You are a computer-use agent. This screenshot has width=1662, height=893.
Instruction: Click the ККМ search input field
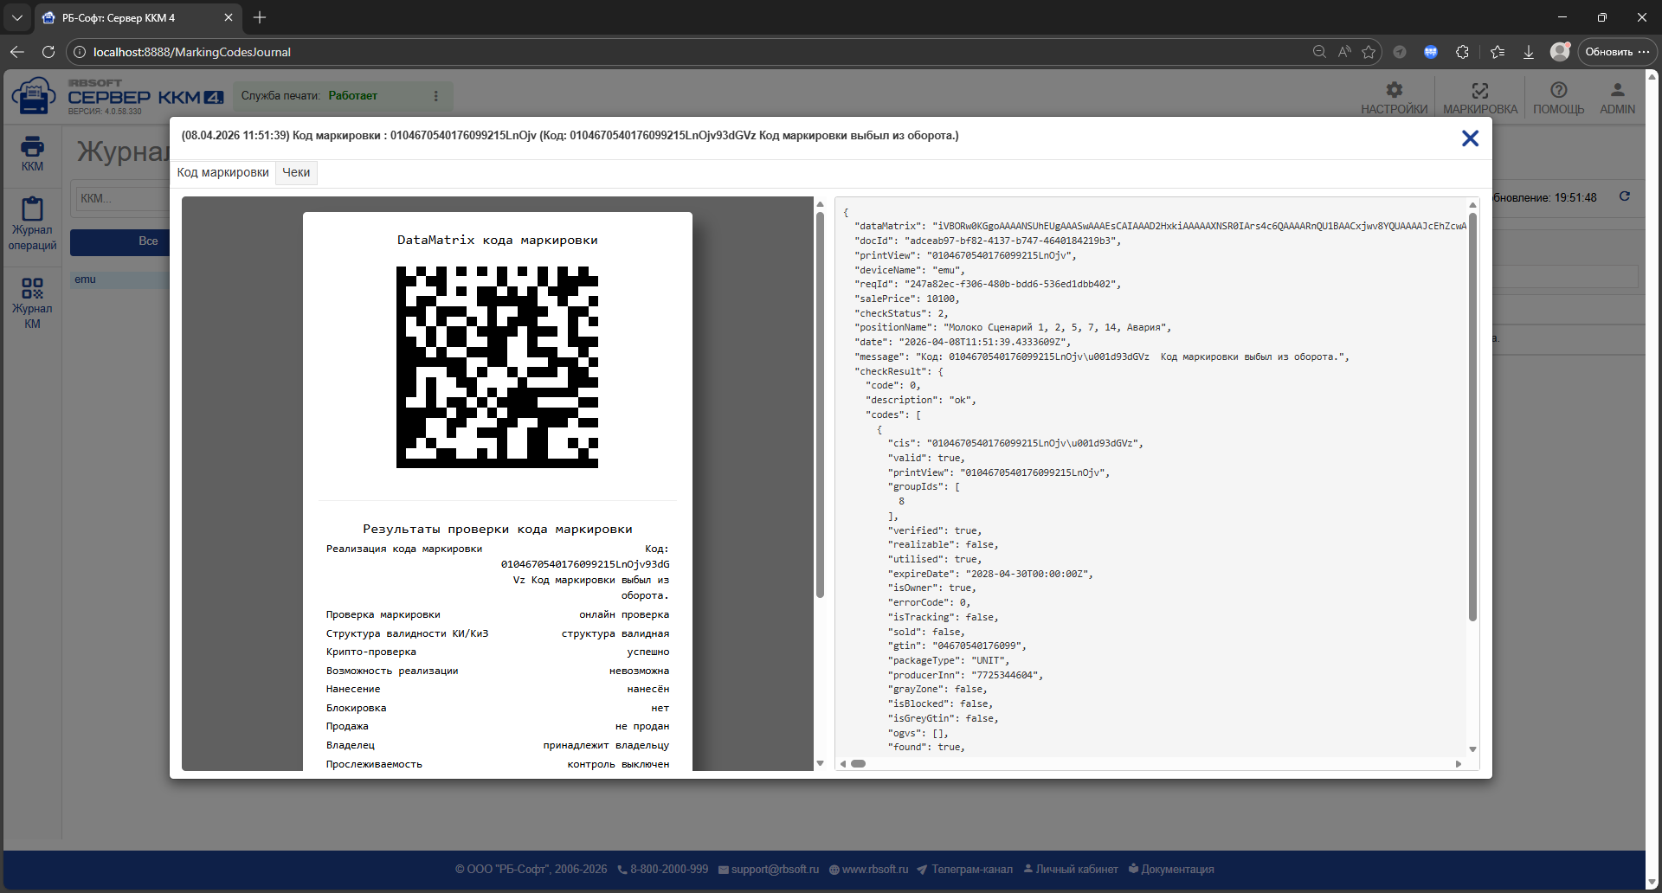[122, 198]
